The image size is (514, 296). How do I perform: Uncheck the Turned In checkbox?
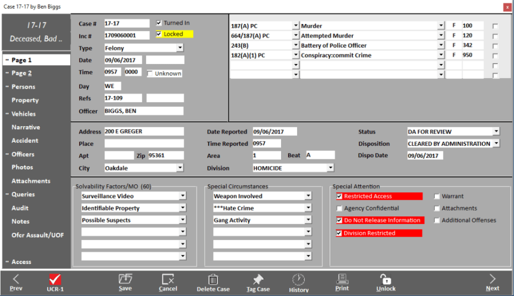coord(159,23)
